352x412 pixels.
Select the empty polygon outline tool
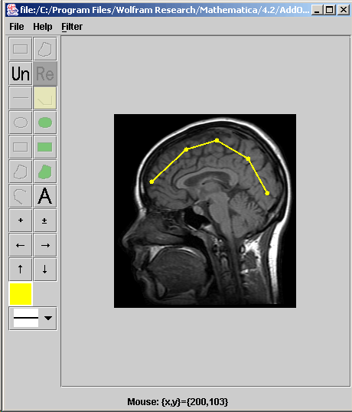pyautogui.click(x=21, y=172)
